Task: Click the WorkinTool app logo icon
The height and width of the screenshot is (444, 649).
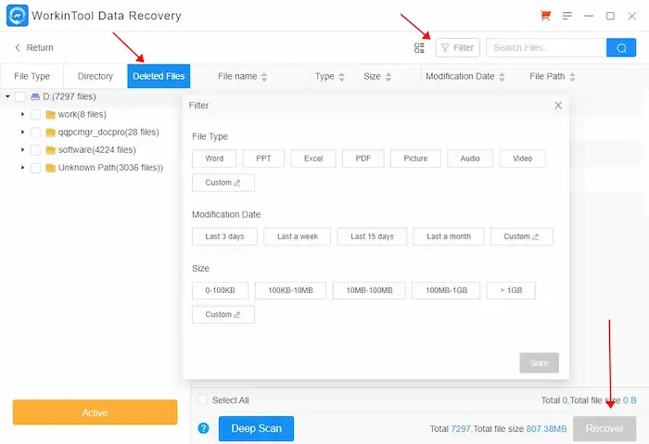Action: click(x=18, y=16)
